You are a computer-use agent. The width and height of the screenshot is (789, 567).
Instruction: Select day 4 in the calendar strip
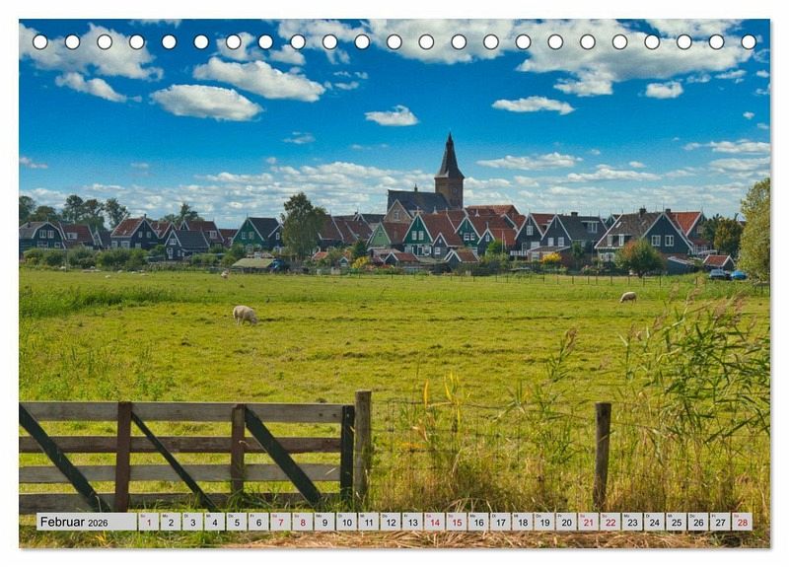coord(214,522)
